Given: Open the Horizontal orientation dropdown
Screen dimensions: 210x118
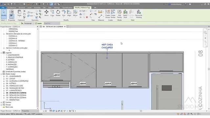Looking at the screenshot, I should coord(29,23).
